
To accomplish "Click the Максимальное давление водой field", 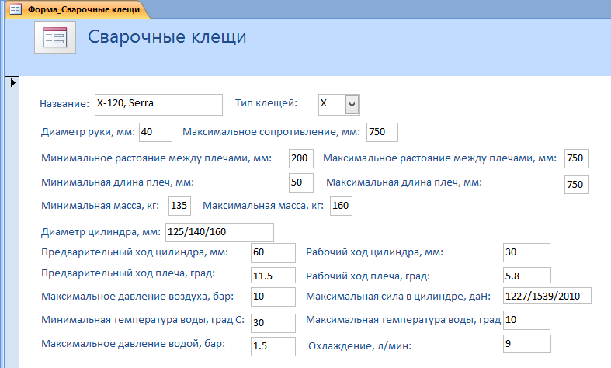I will point(273,346).
